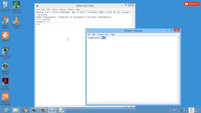Open the orange Q desktop shortcut
Viewport: 201px width, 113px height.
click(x=5, y=36)
